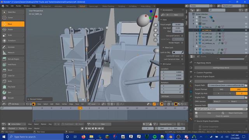
Task: Click the Lock to Object eyedropper icon
Action: point(182,52)
